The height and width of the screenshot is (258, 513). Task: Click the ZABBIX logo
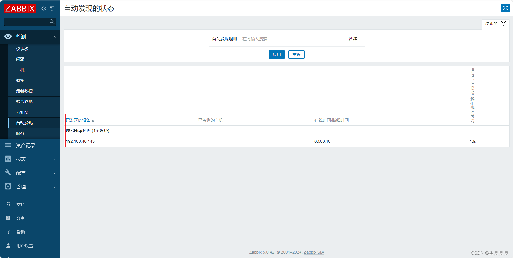pyautogui.click(x=20, y=9)
